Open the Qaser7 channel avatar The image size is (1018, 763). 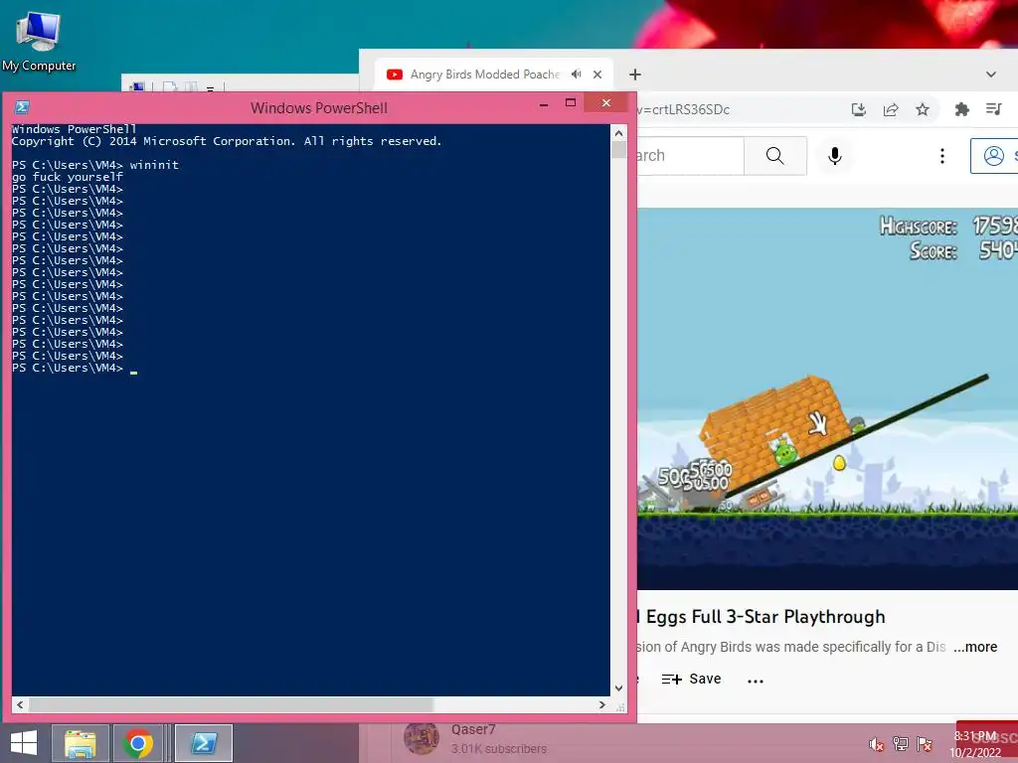point(422,738)
